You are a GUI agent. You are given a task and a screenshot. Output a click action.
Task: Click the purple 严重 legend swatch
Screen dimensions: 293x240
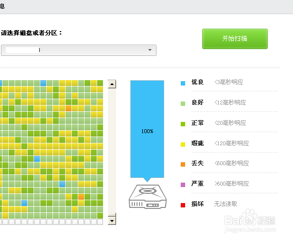pyautogui.click(x=183, y=185)
